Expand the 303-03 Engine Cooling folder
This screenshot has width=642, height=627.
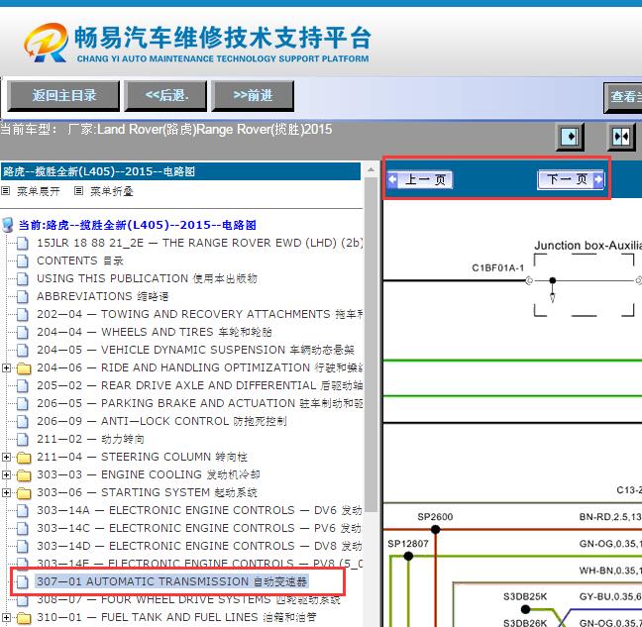coord(6,475)
